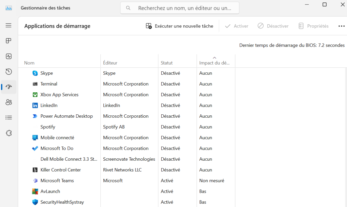The image size is (347, 207).
Task: Click the Désactiver toolbar button
Action: [273, 26]
